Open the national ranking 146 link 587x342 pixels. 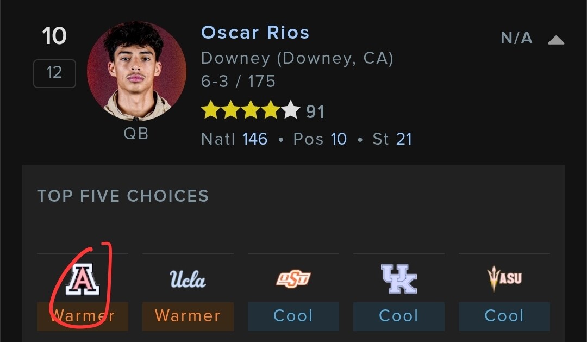[255, 139]
